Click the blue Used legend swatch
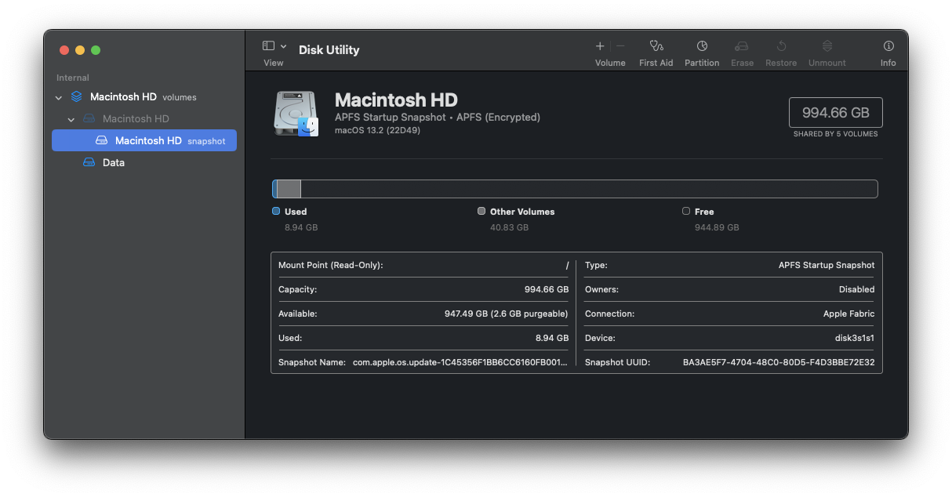Viewport: 952px width, 497px height. coord(276,211)
